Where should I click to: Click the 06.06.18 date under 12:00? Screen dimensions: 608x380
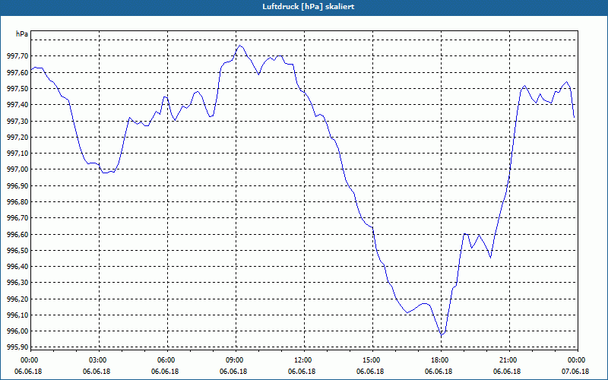click(x=302, y=372)
